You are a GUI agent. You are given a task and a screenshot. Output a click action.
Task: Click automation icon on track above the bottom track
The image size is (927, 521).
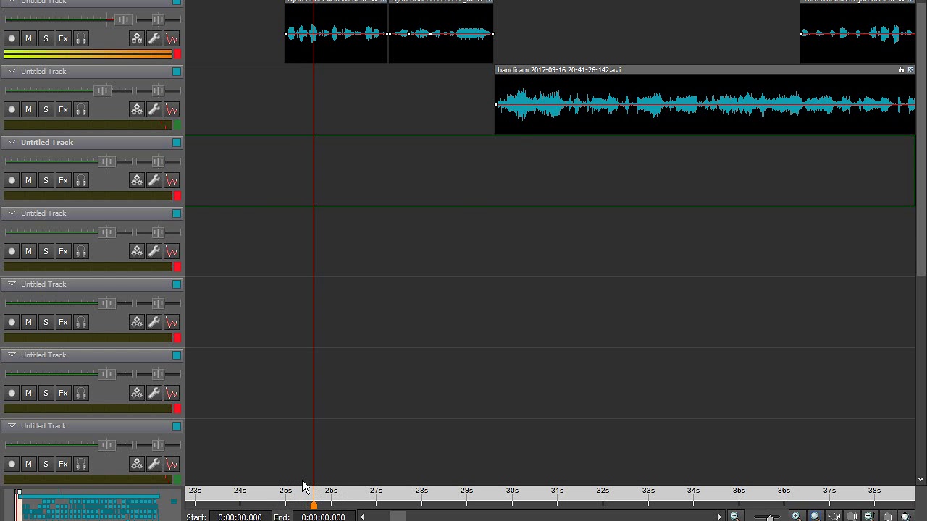click(x=172, y=393)
